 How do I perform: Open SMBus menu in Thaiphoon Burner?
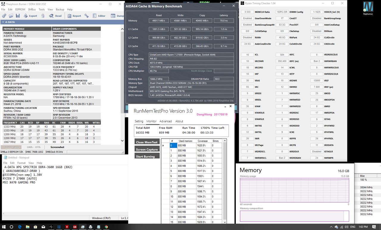pyautogui.click(x=32, y=10)
